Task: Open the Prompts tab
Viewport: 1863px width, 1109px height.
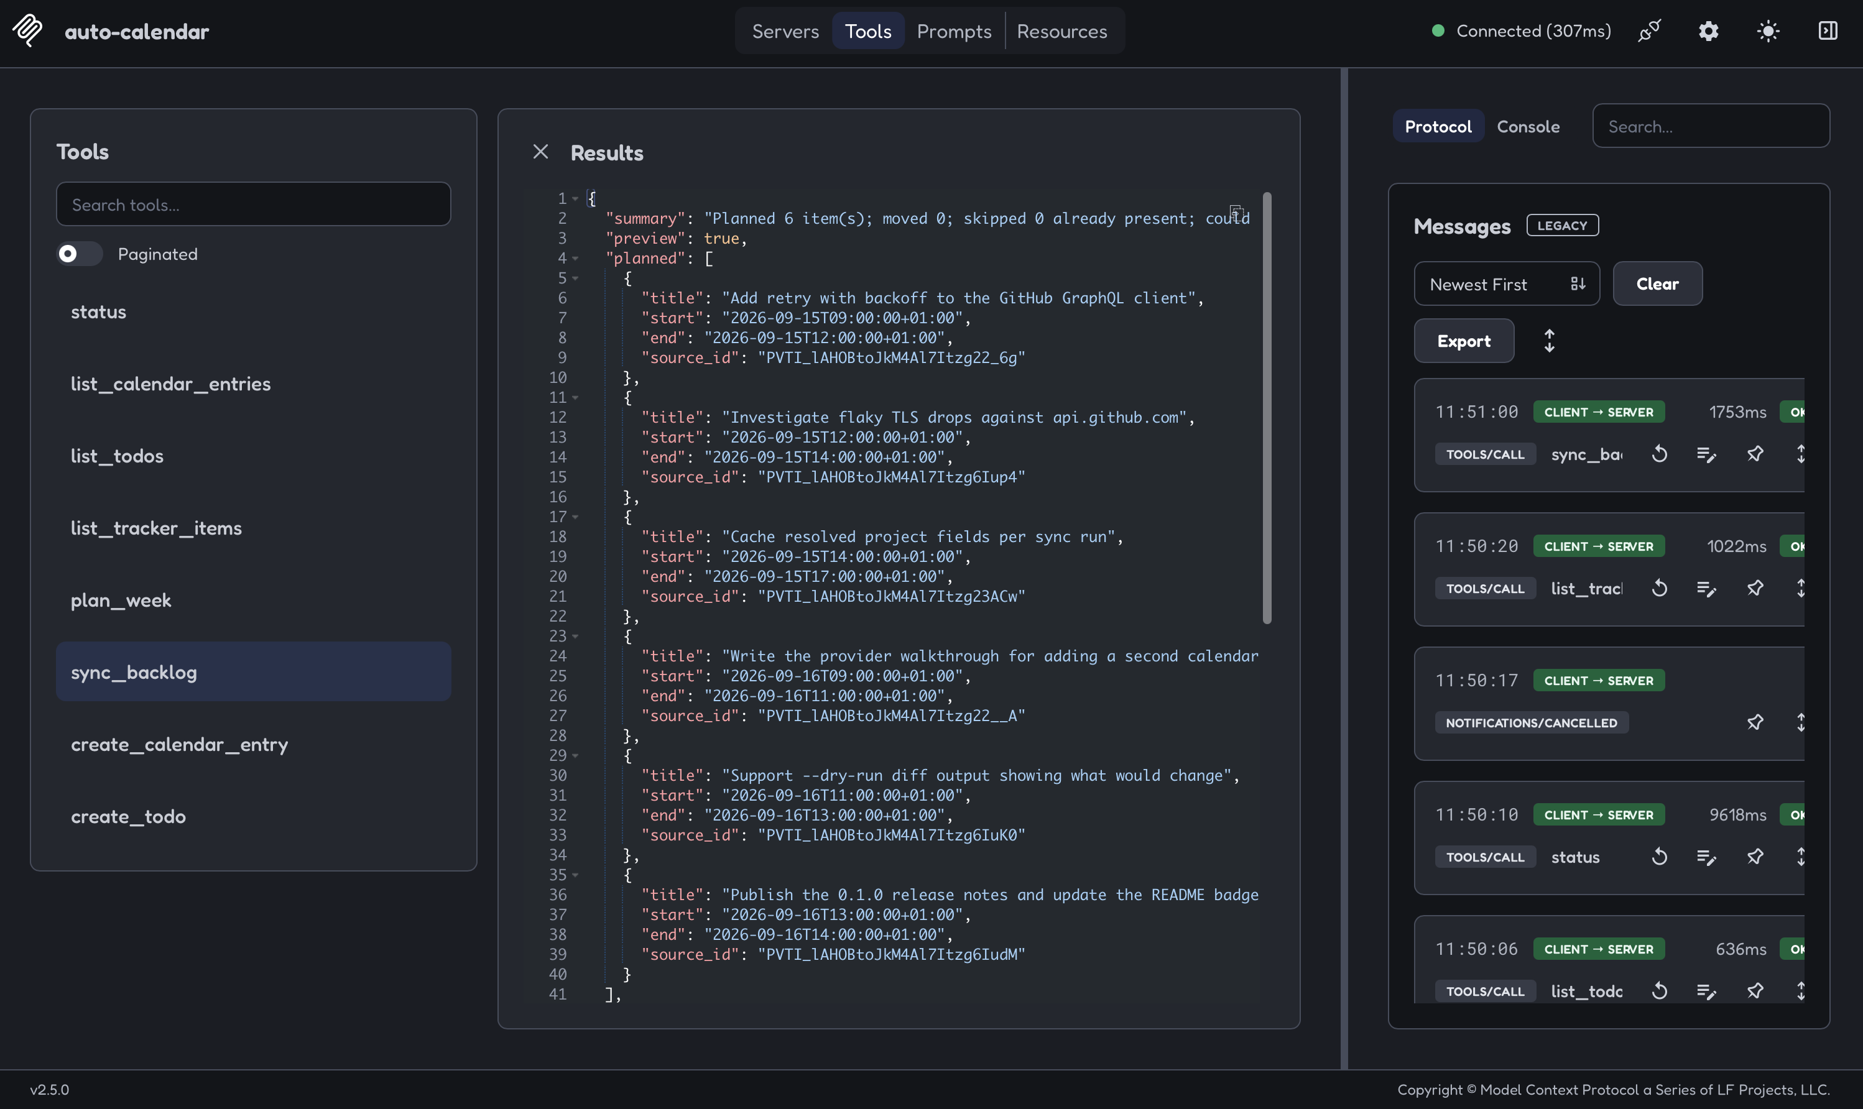Action: [955, 30]
